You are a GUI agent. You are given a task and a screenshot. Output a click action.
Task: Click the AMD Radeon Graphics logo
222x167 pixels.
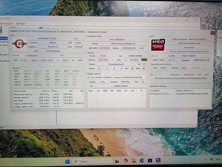click(158, 44)
